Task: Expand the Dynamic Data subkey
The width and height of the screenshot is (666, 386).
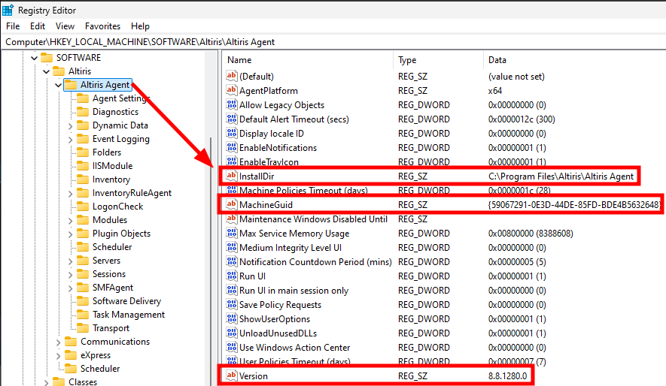Action: tap(71, 126)
